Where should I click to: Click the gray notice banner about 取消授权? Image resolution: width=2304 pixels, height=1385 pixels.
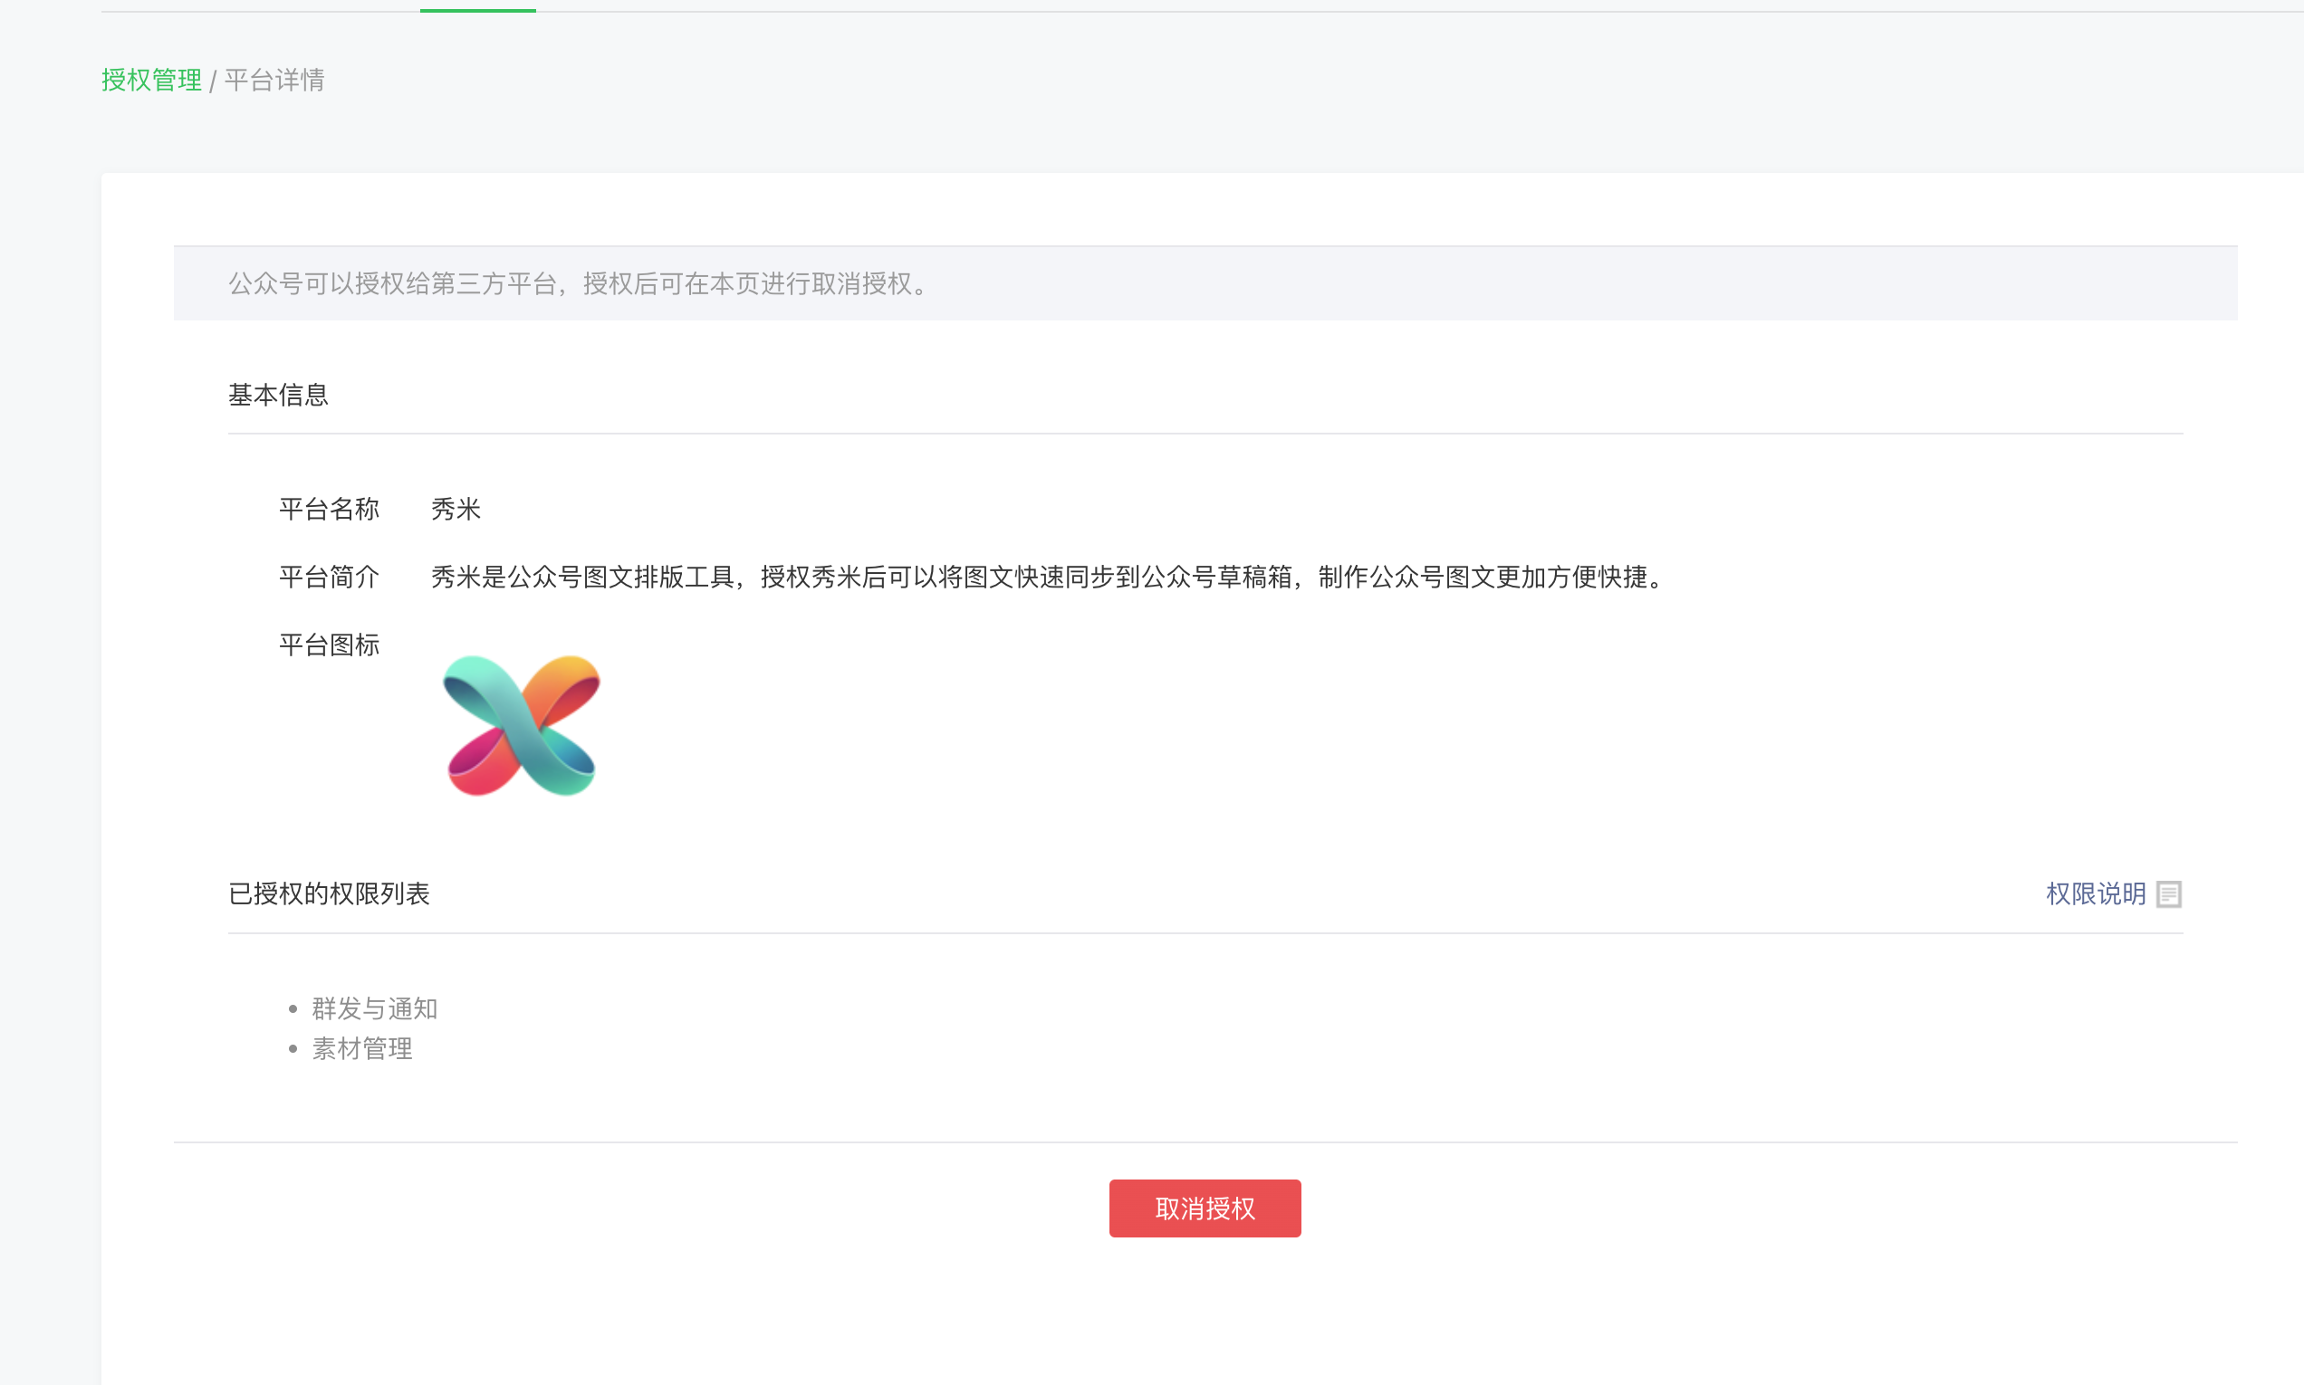pyautogui.click(x=579, y=282)
